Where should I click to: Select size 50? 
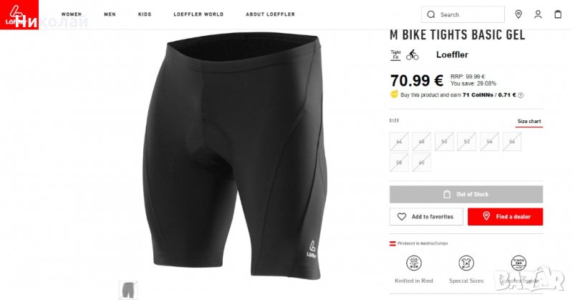[x=444, y=142]
